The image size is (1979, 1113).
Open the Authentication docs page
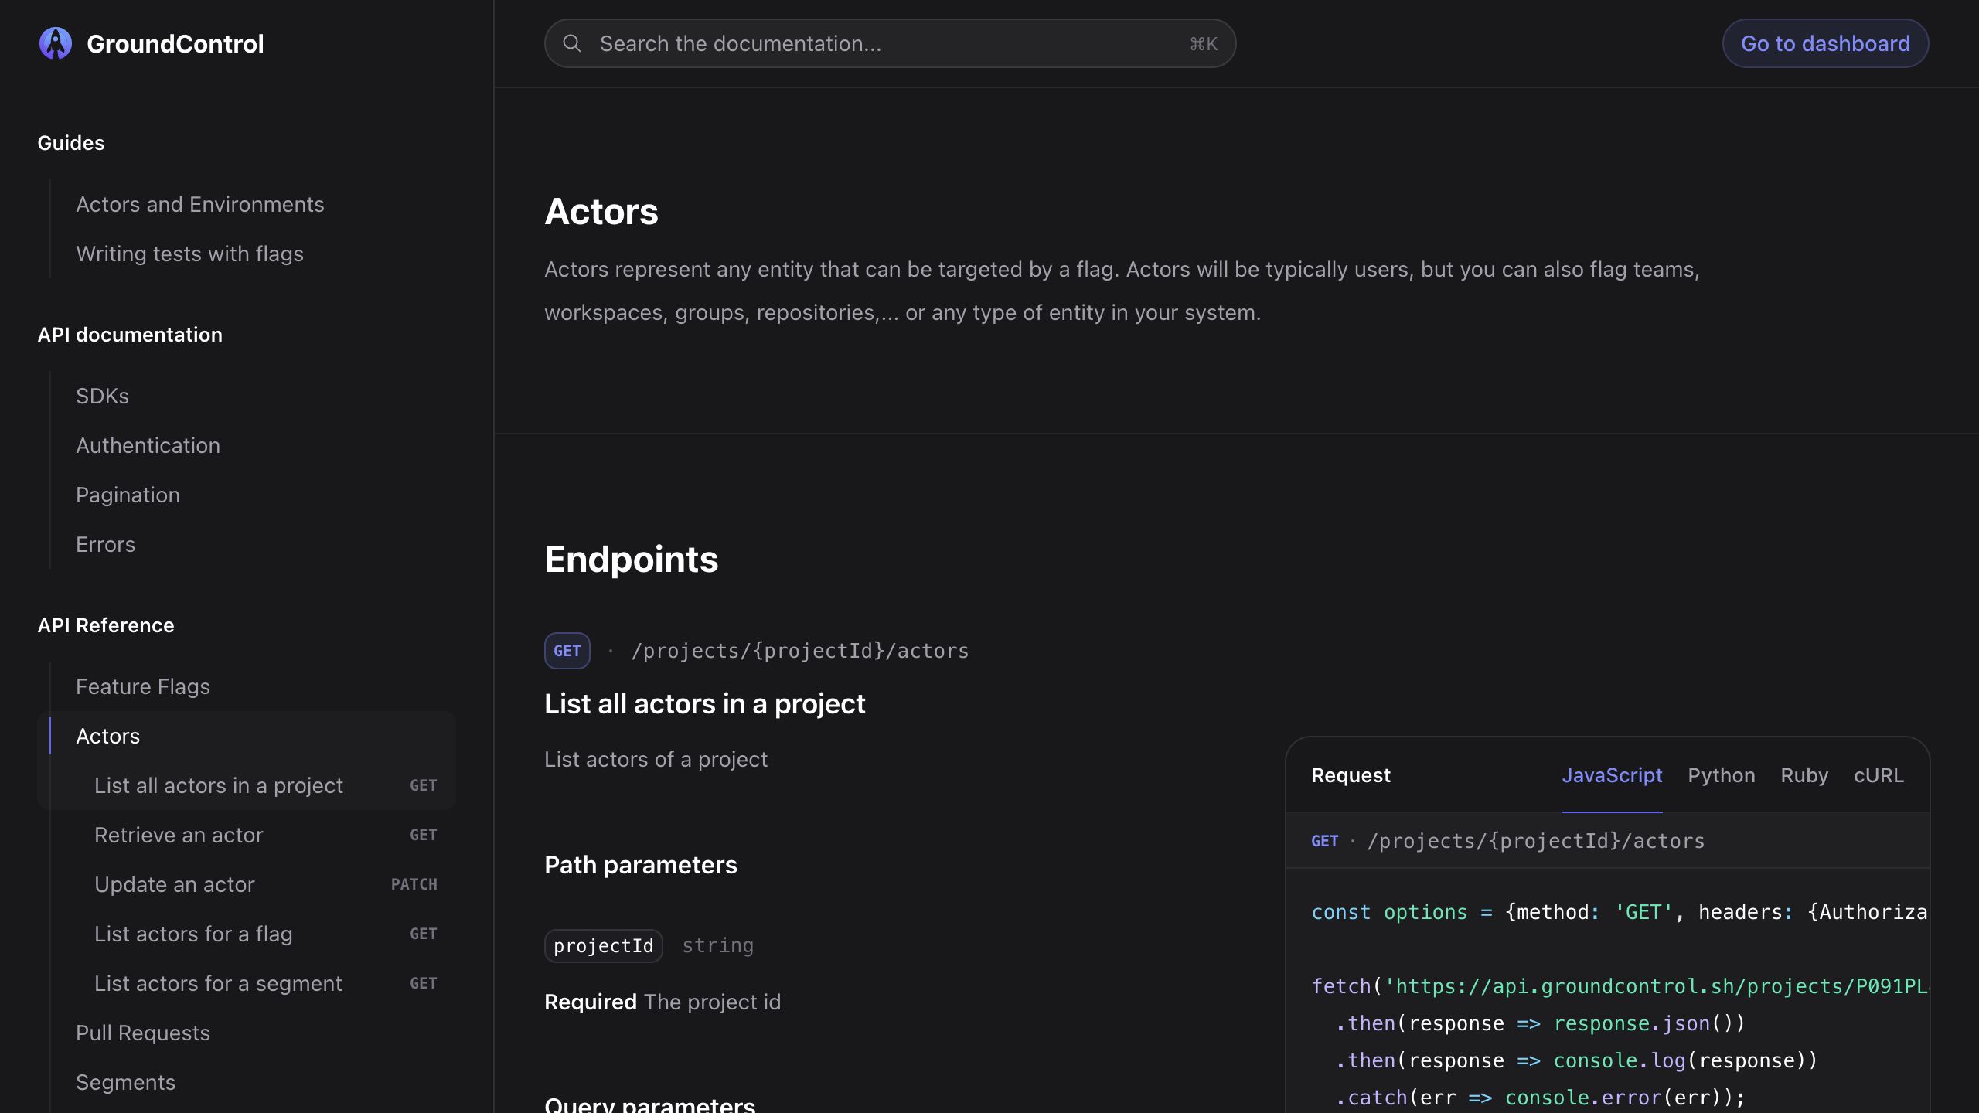148,445
